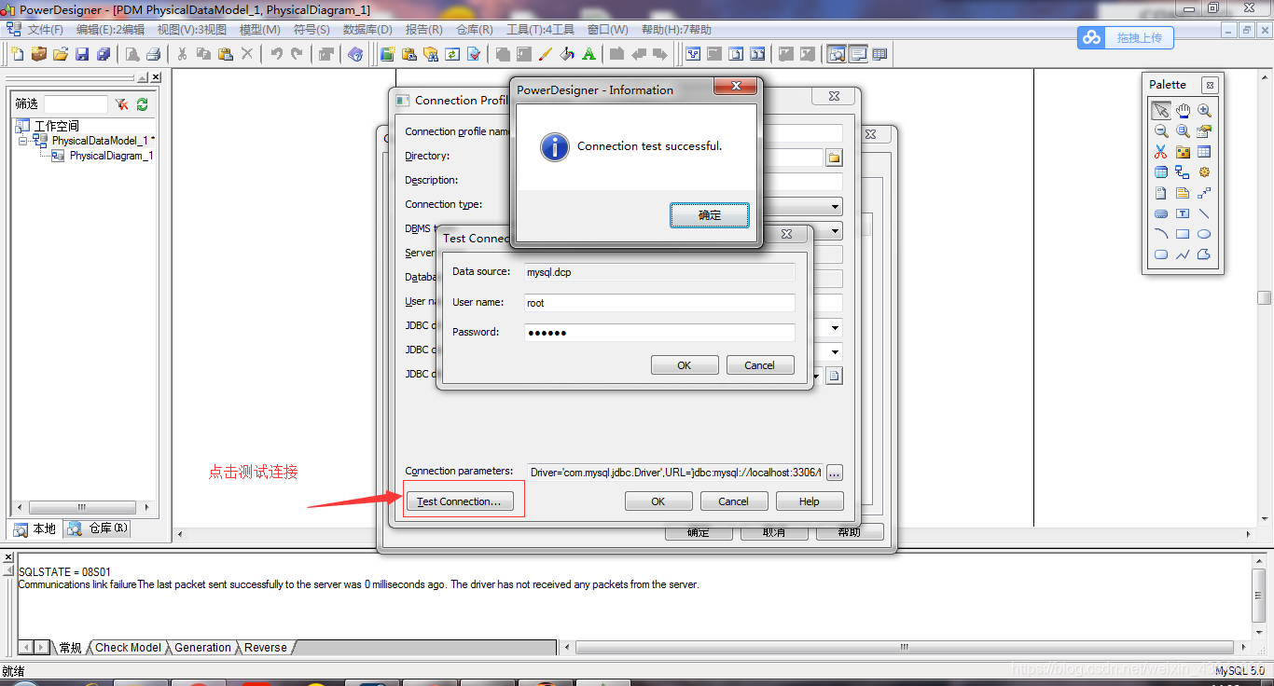Viewport: 1274px width, 686px height.
Task: Select the Polyline tool in Palette
Action: (1183, 254)
